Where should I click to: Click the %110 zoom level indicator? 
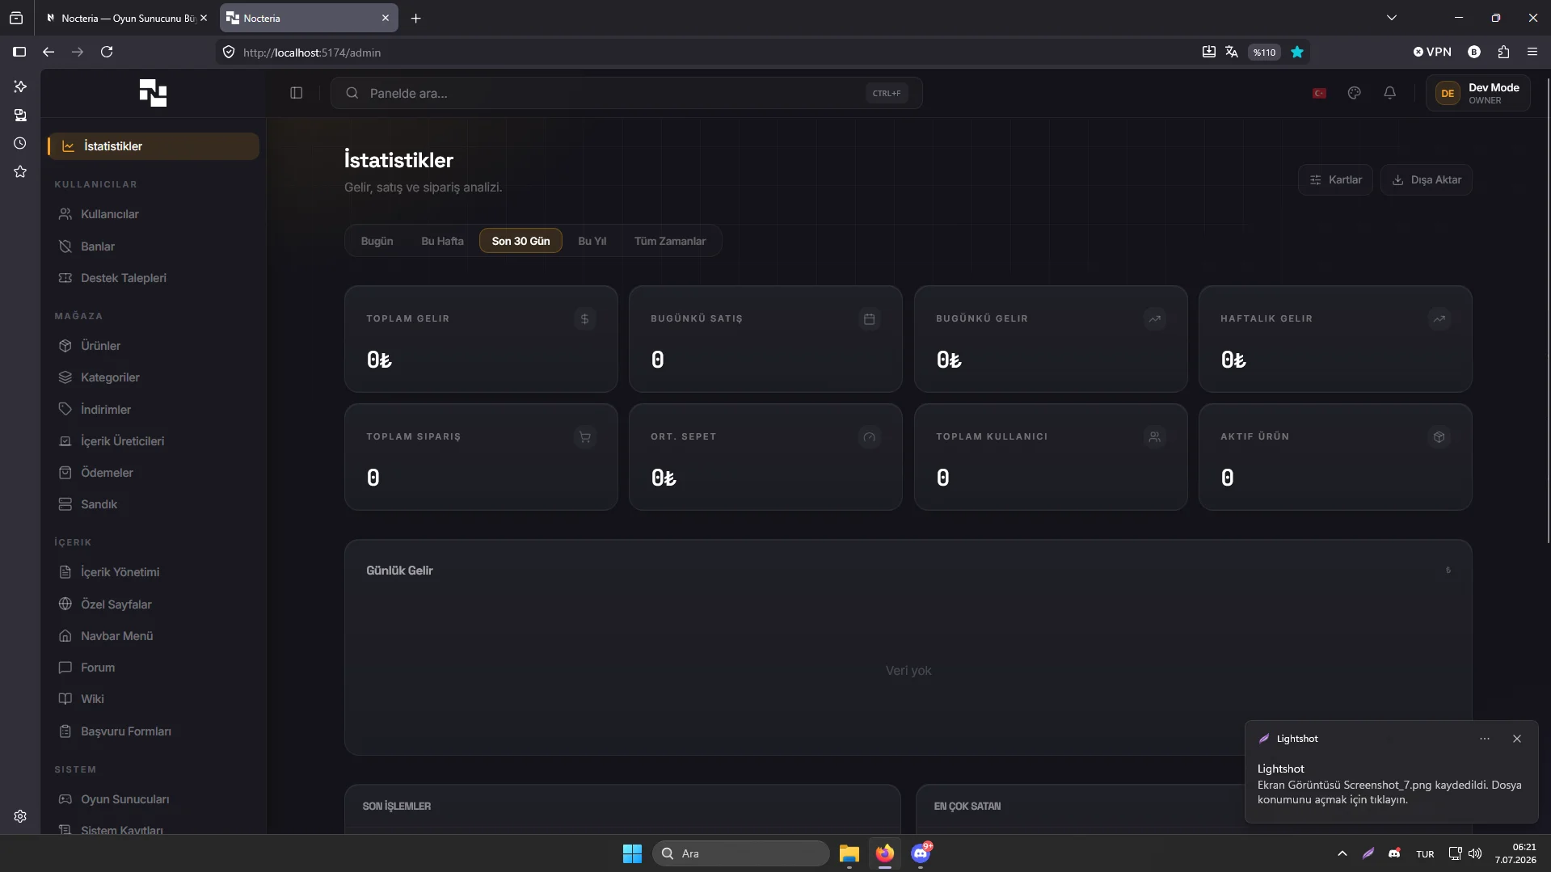click(1264, 52)
